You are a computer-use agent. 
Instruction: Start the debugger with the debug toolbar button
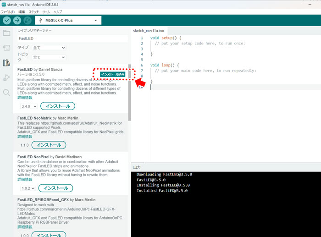tap(28, 20)
